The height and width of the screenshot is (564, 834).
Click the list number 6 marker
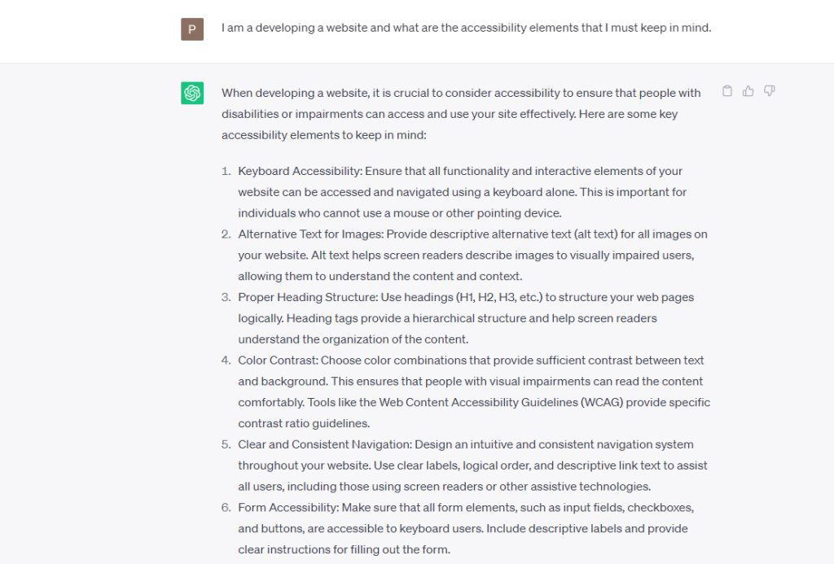coord(226,508)
